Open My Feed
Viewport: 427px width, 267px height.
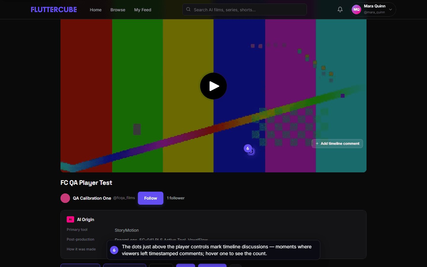pos(143,10)
